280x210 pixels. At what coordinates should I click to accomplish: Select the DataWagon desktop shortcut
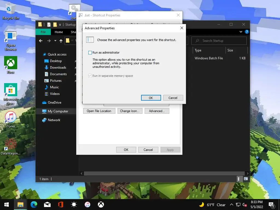pyautogui.click(x=10, y=147)
